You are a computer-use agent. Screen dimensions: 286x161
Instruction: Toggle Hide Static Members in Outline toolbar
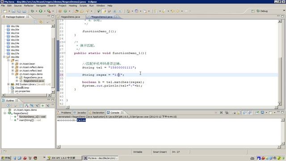click(x=37, y=106)
